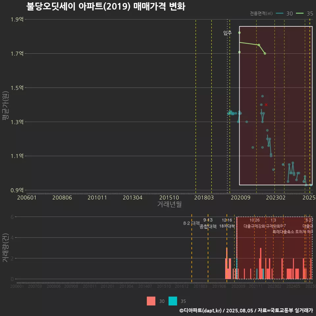Click '202302' on the price chart x-axis

(276, 197)
